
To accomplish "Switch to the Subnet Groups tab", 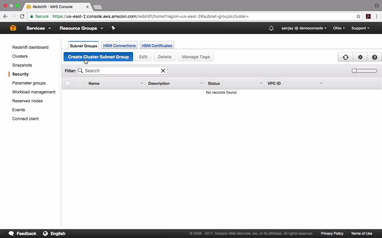I will [84, 46].
